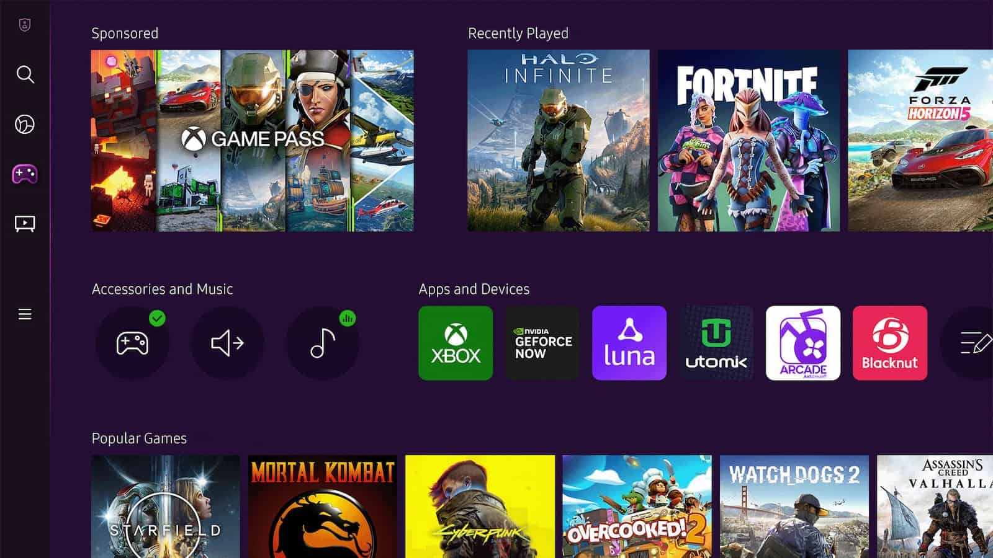Open Fortnite in Recently Played
The height and width of the screenshot is (558, 993).
tap(748, 141)
